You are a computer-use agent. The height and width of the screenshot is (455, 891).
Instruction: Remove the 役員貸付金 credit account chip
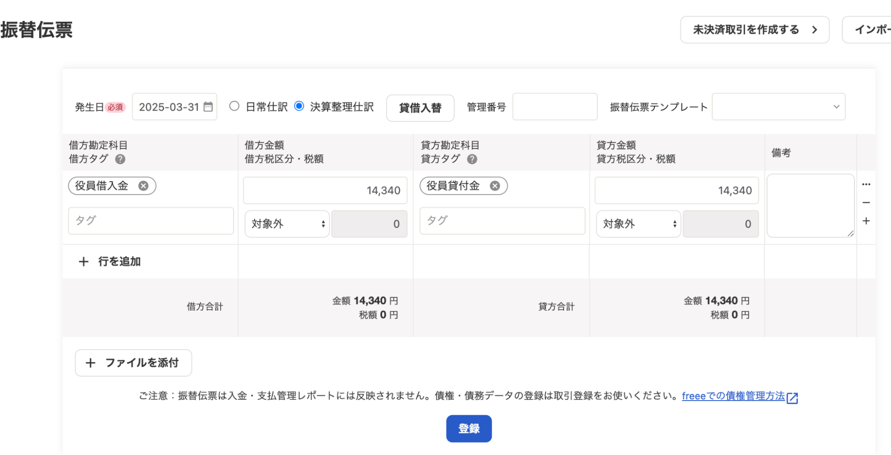pyautogui.click(x=495, y=186)
